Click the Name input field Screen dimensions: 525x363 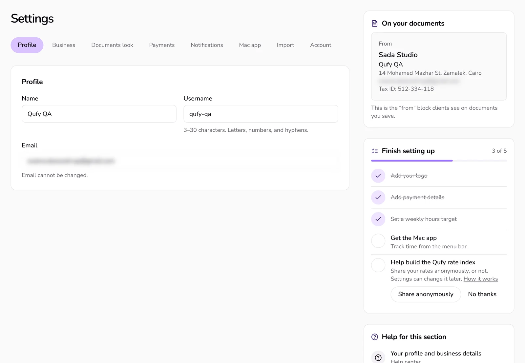click(x=99, y=114)
